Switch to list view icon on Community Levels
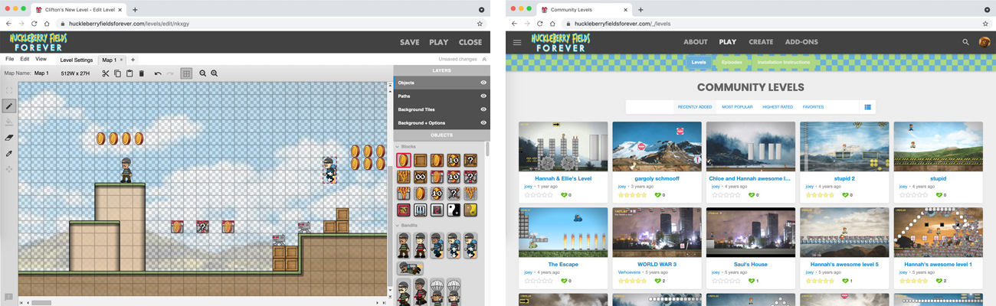The height and width of the screenshot is (306, 996). 868,107
